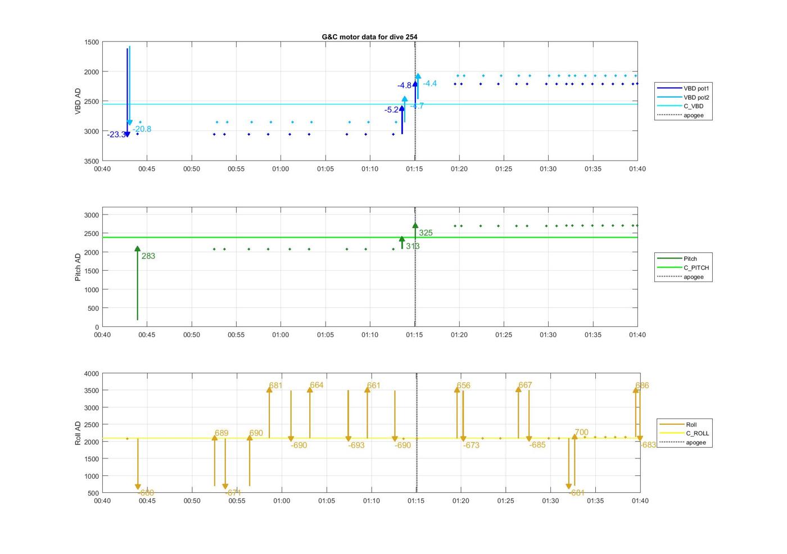This screenshot has height=554, width=787.
Task: Click the "Roll AD" y-axis label
Action: click(78, 433)
